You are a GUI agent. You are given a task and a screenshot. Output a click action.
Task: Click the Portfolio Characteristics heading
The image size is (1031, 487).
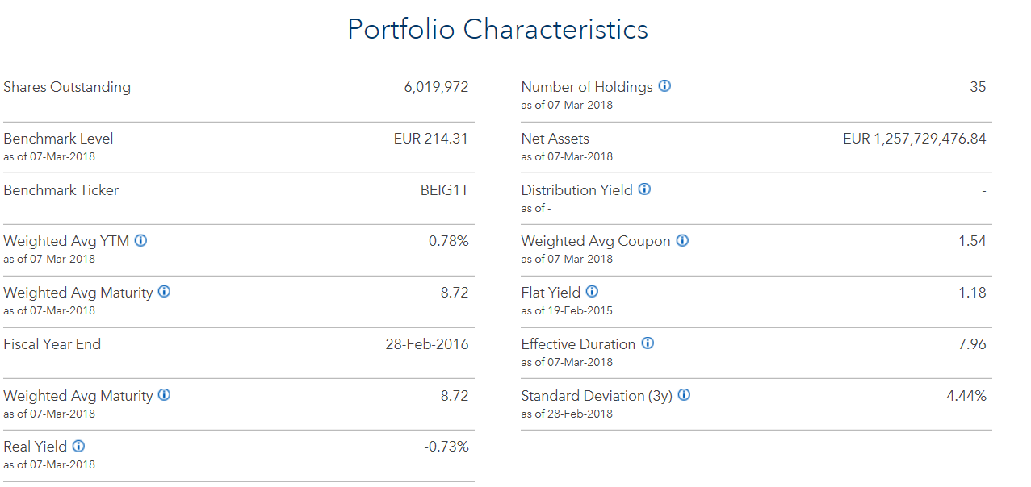click(497, 30)
